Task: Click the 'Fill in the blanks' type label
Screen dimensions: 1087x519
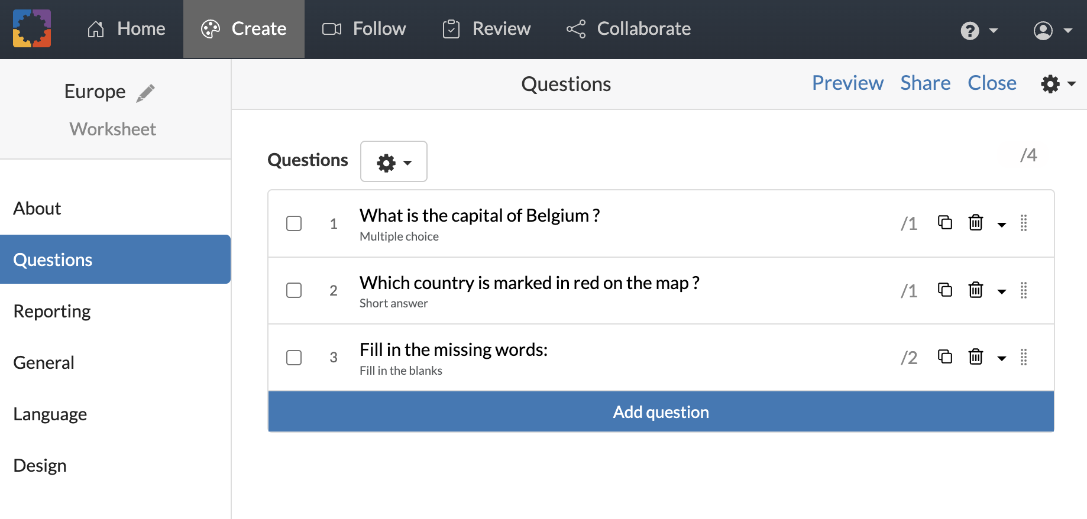Action: (401, 371)
